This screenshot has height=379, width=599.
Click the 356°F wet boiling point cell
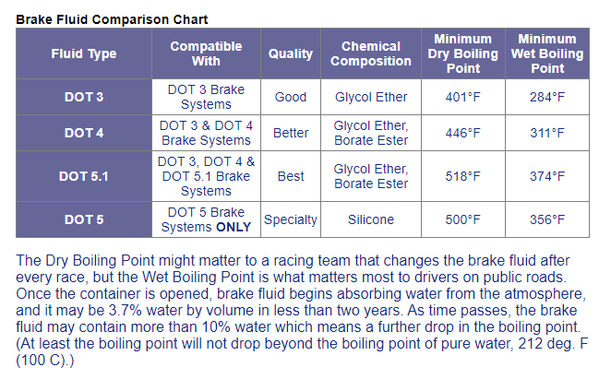click(547, 219)
